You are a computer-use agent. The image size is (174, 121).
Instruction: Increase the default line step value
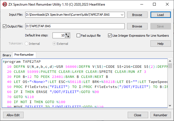[x=67, y=34]
